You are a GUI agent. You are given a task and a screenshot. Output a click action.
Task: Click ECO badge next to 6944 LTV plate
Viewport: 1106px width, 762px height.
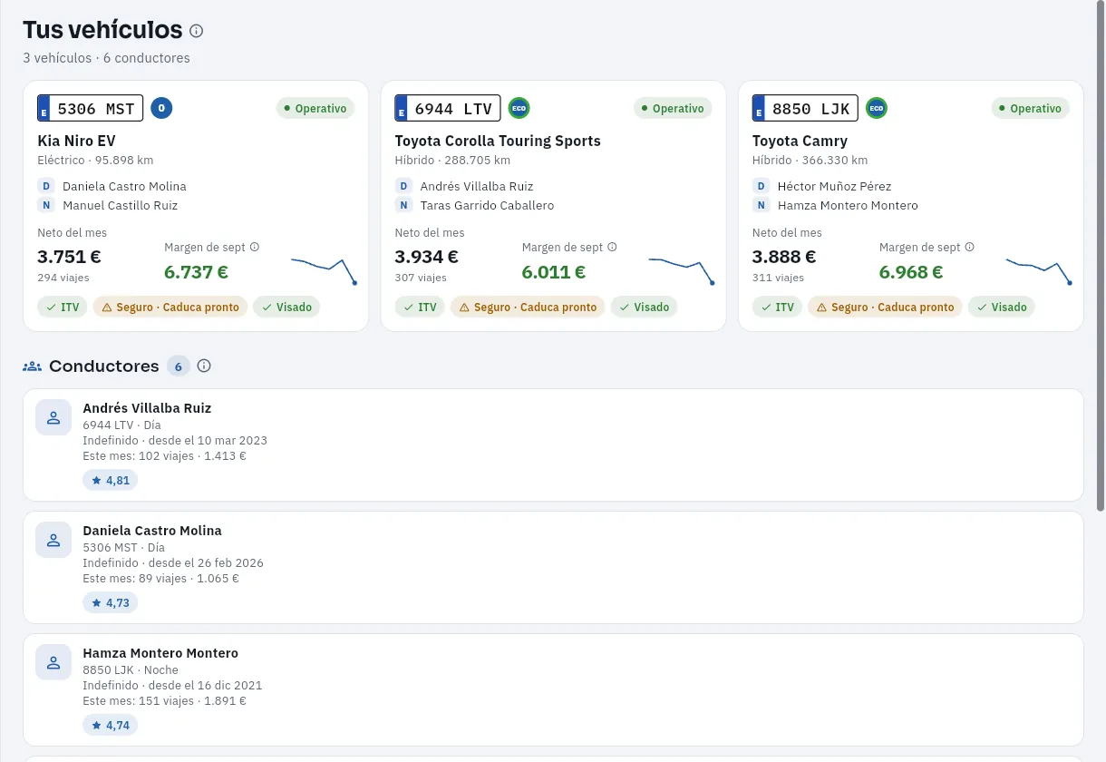(x=519, y=108)
